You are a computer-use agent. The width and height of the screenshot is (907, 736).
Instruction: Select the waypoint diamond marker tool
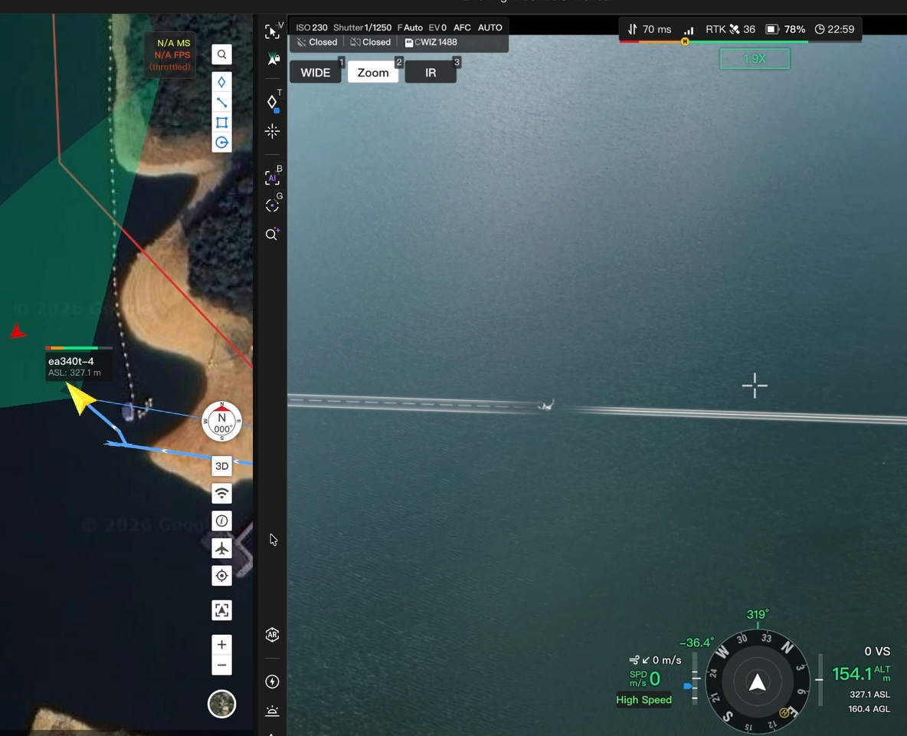point(221,82)
